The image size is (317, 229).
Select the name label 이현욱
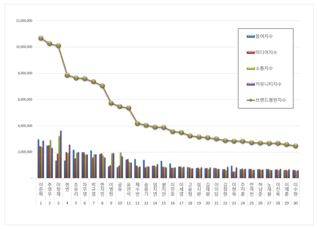tap(234, 189)
